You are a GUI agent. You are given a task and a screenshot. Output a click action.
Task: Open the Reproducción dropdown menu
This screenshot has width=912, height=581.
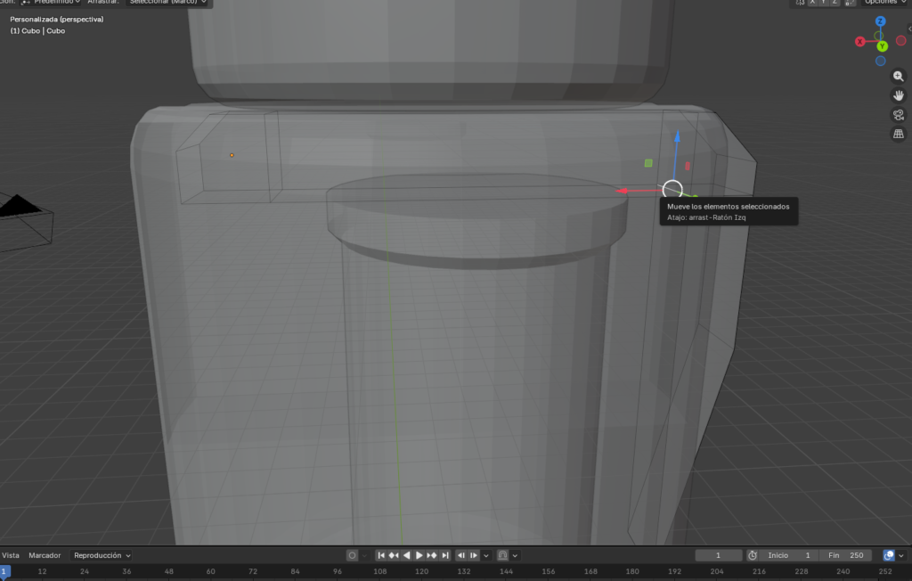[102, 555]
